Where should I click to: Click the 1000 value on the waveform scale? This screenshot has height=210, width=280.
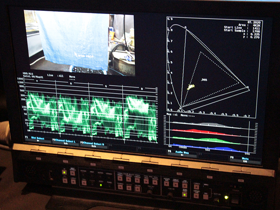[20, 79]
